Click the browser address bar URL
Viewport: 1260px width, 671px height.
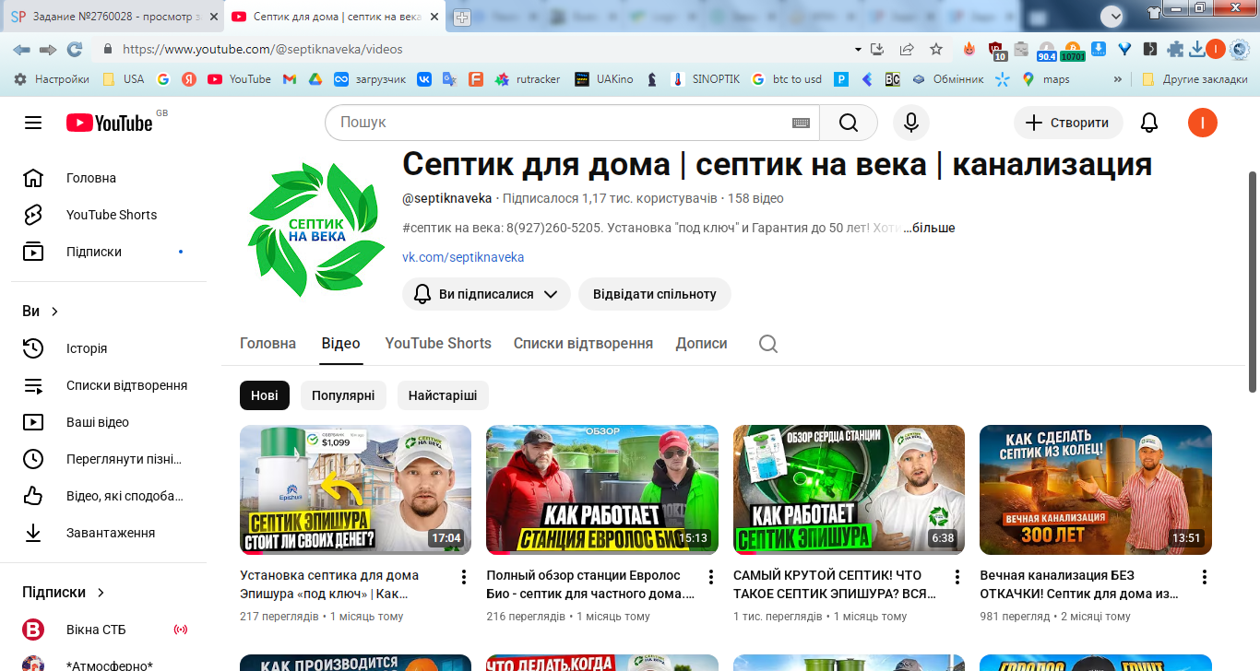point(262,49)
